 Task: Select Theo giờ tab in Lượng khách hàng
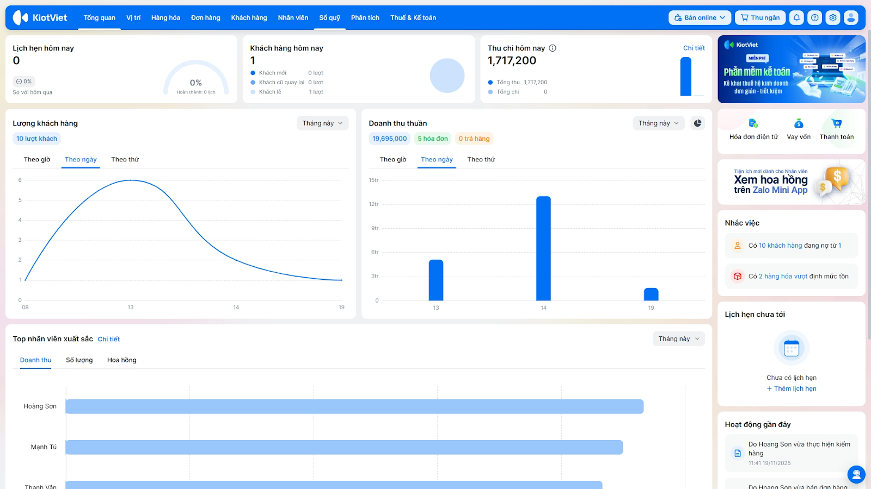pos(37,160)
